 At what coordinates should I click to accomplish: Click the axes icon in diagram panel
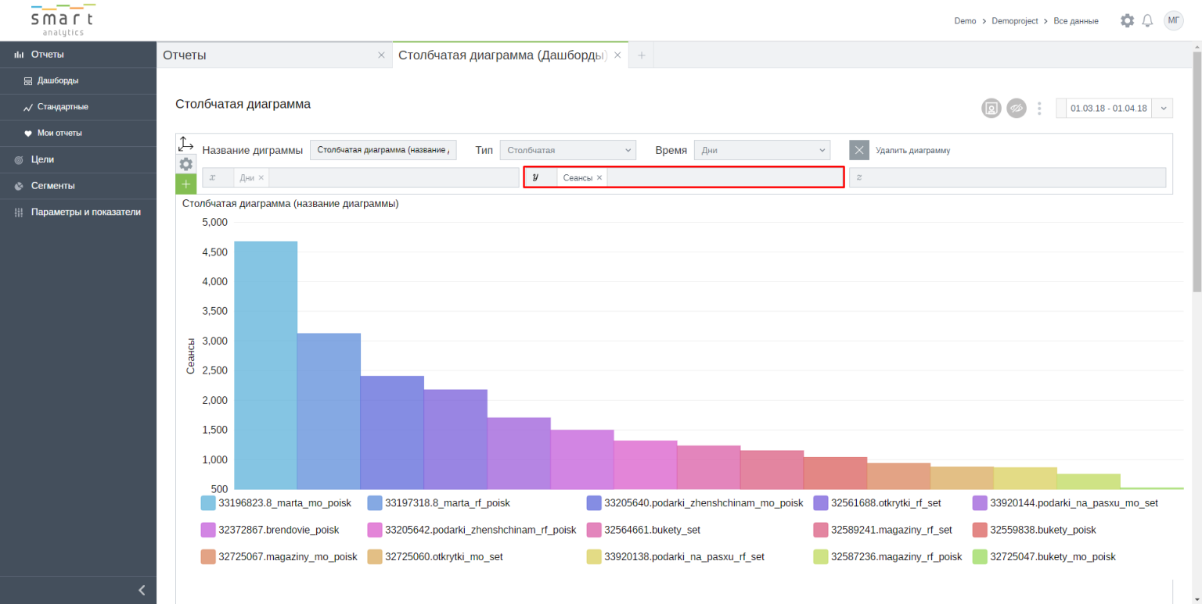185,144
